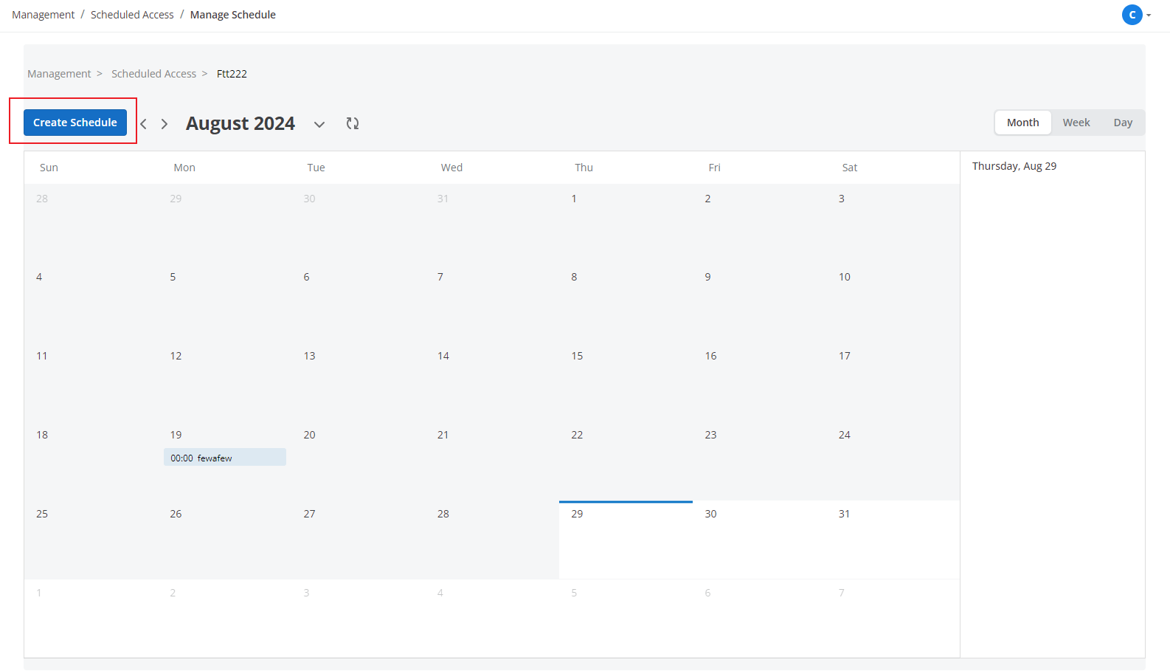This screenshot has width=1170, height=671.
Task: Click the Sat column header
Action: pyautogui.click(x=850, y=168)
